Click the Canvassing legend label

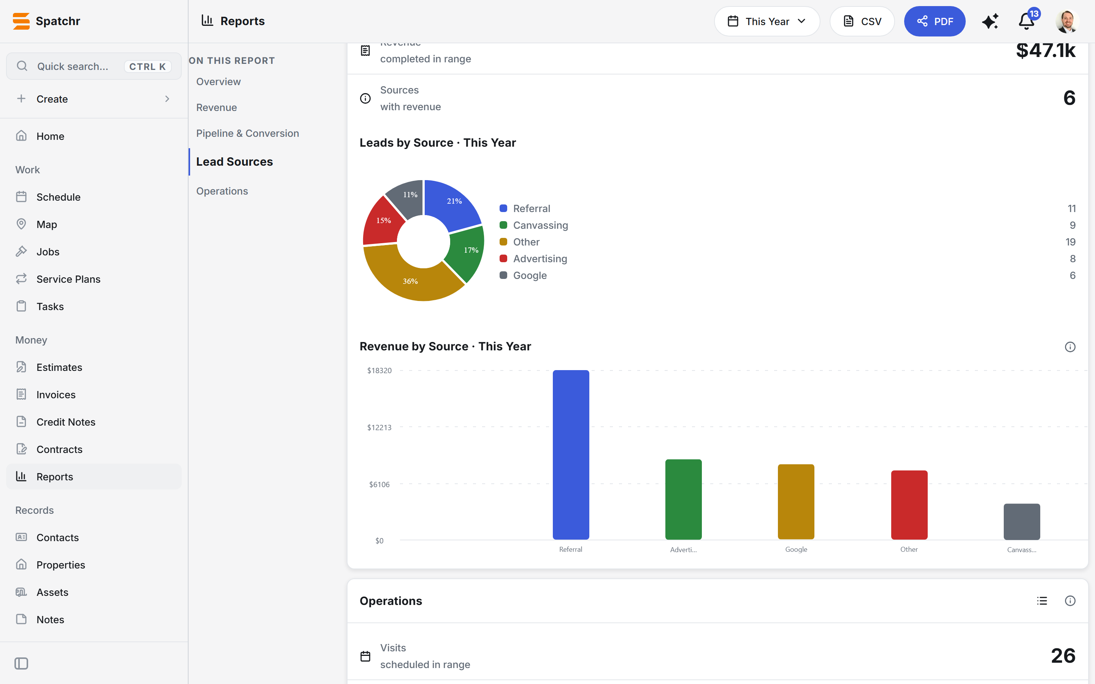[541, 225]
